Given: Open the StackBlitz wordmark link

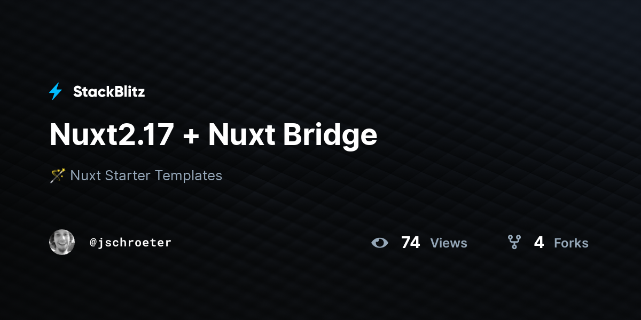Looking at the screenshot, I should point(109,92).
